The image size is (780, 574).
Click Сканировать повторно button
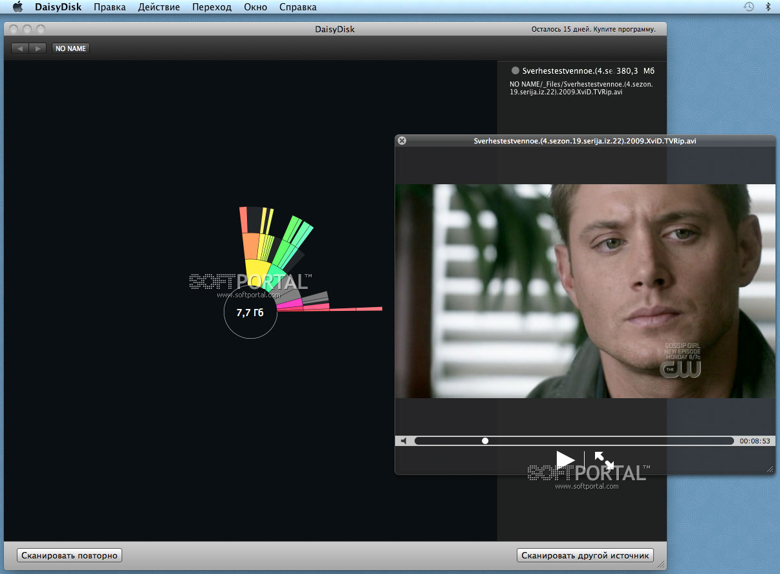[69, 555]
